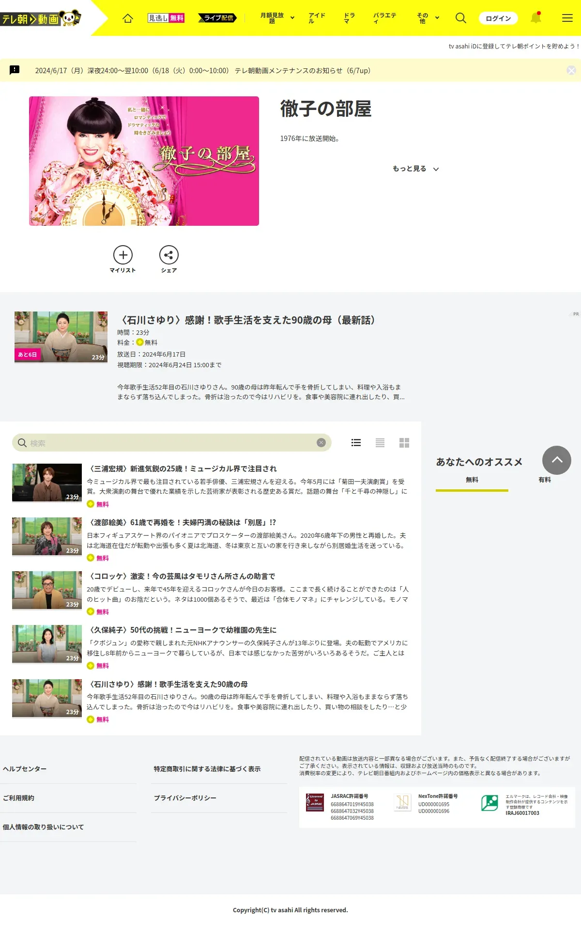This screenshot has height=936, width=581.
Task: Jump back to top with arrow button
Action: point(557,460)
